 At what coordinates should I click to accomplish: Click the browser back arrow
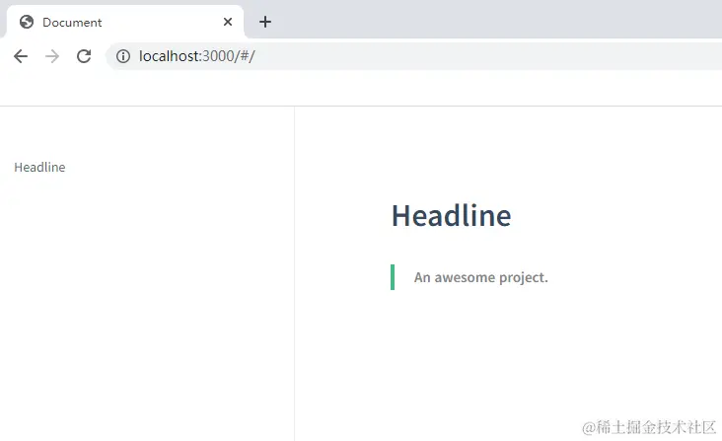click(x=21, y=56)
